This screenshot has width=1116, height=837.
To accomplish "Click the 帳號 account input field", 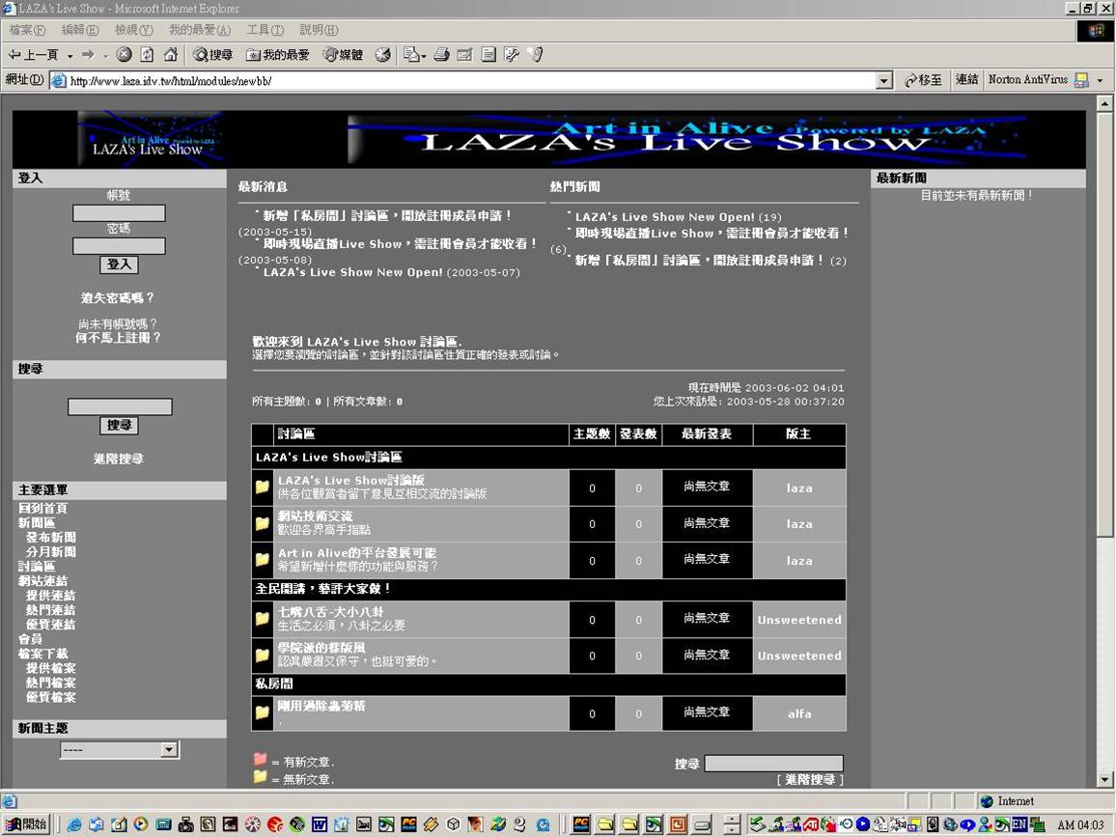I will pos(119,212).
